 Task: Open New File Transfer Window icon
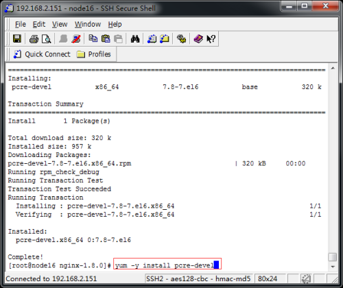[x=165, y=38]
